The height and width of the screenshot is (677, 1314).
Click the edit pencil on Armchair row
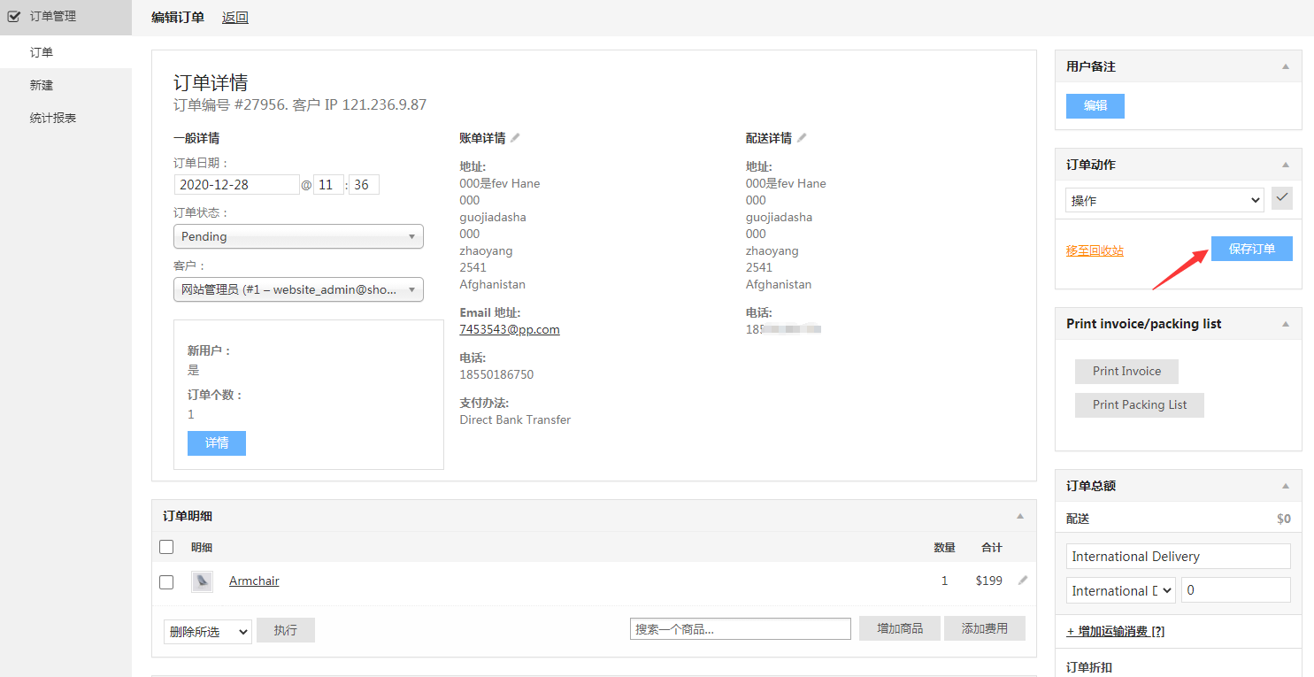pos(1023,581)
